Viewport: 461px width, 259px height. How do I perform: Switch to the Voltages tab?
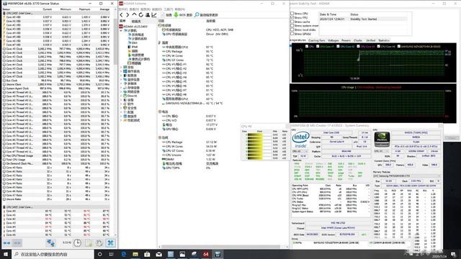(333, 40)
